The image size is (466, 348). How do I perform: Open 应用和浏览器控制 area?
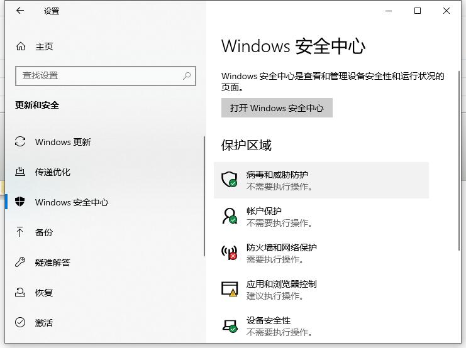321,290
